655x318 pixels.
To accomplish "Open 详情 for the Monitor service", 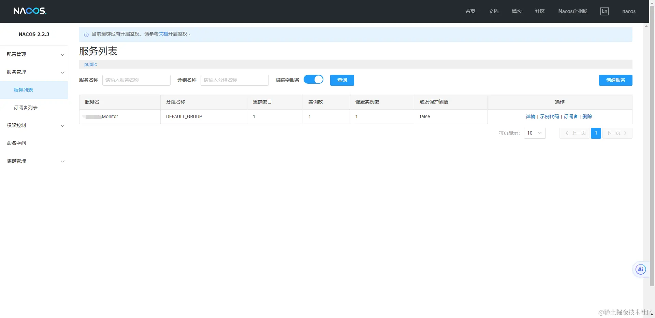I will point(530,116).
